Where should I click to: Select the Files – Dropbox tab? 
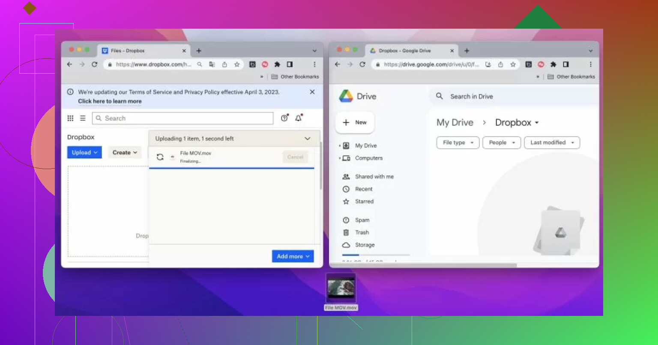[144, 51]
